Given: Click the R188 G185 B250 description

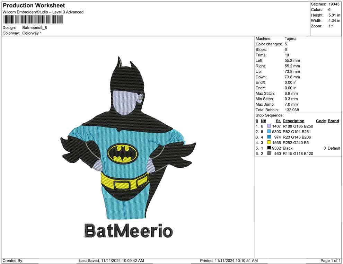Looking at the screenshot, I should click(298, 126).
